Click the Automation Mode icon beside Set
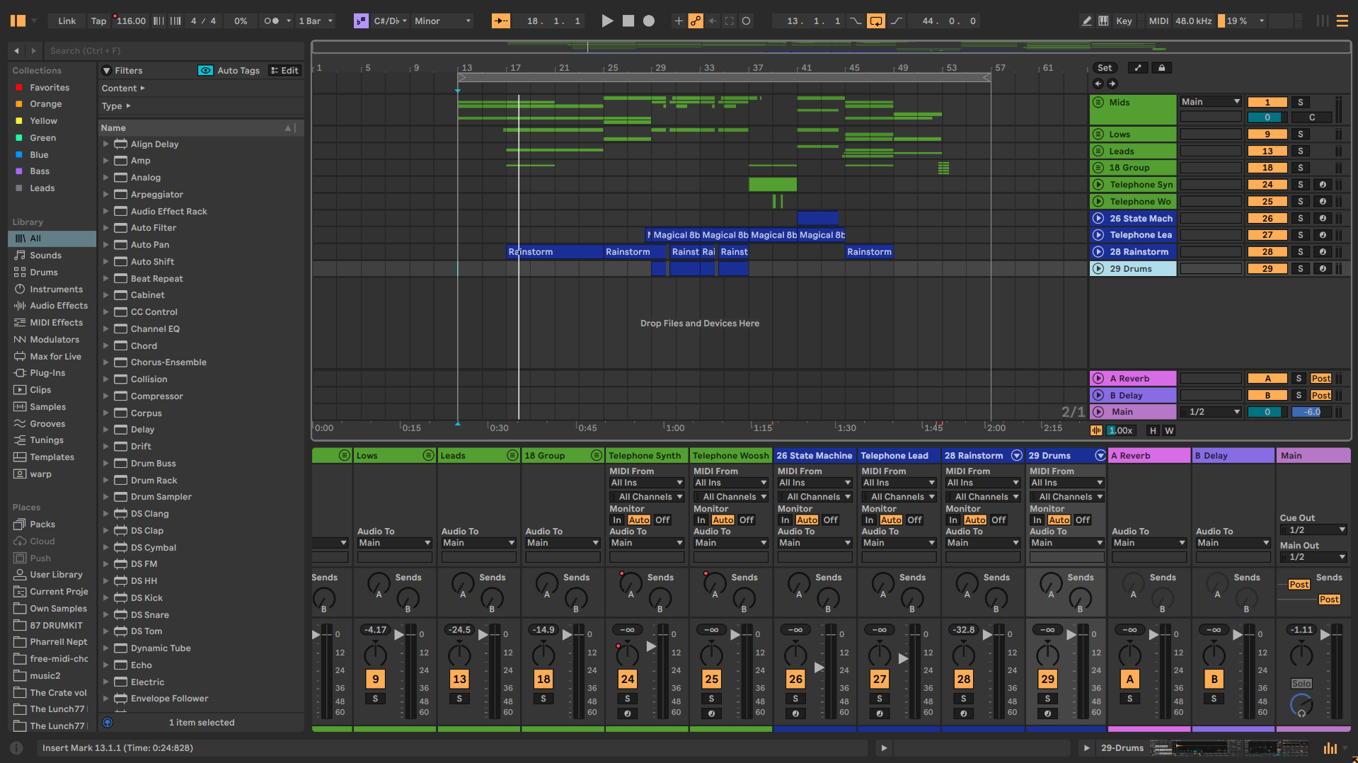Viewport: 1358px width, 763px height. (x=1138, y=68)
